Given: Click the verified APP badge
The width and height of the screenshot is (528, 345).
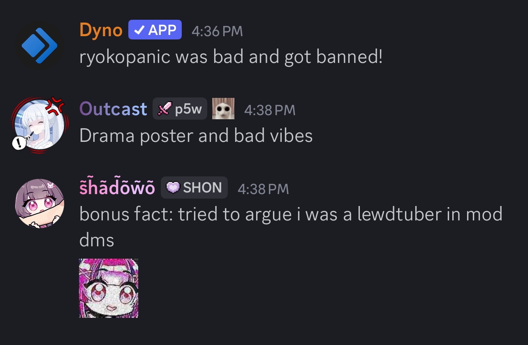Looking at the screenshot, I should tap(155, 30).
